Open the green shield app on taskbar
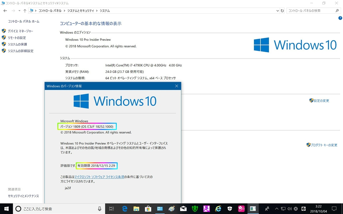343x214 pixels. tap(195, 209)
